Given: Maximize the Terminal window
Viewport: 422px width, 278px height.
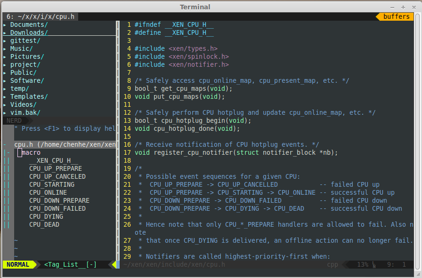Looking at the screenshot, I should [403, 7].
